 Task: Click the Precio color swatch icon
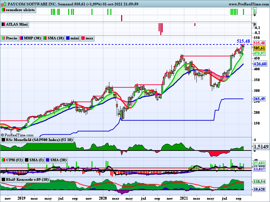3,38
